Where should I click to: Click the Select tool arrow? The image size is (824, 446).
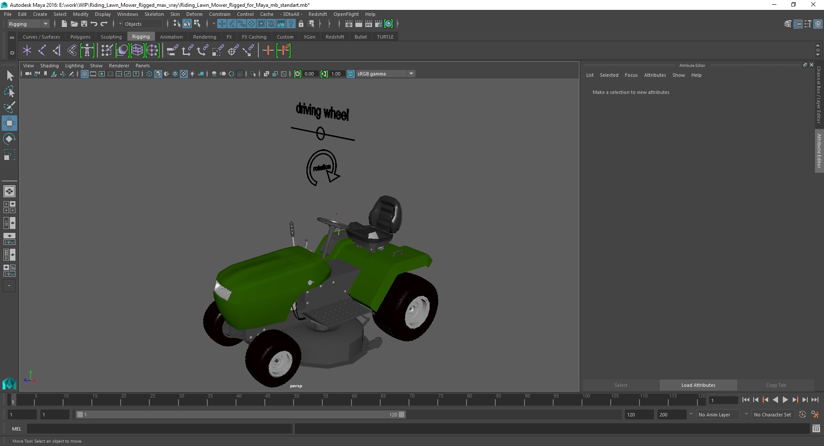(10, 76)
